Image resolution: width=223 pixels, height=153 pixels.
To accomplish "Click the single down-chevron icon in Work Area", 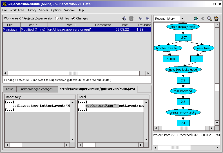I will 141,18.
